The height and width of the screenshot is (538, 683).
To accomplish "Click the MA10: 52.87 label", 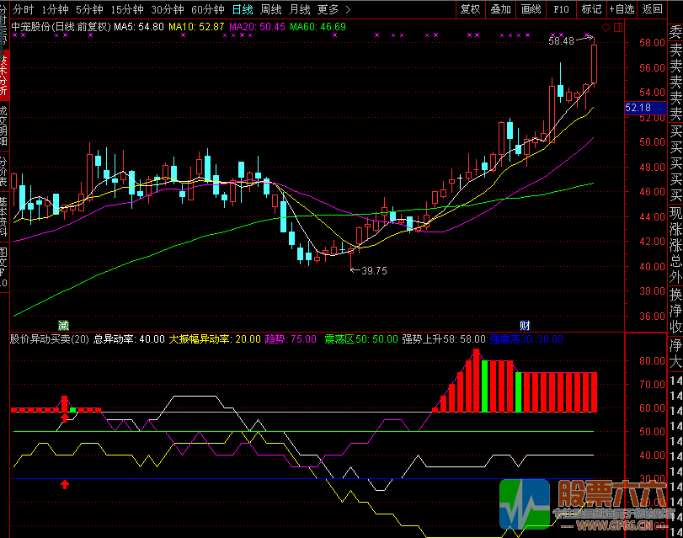I will [x=196, y=27].
